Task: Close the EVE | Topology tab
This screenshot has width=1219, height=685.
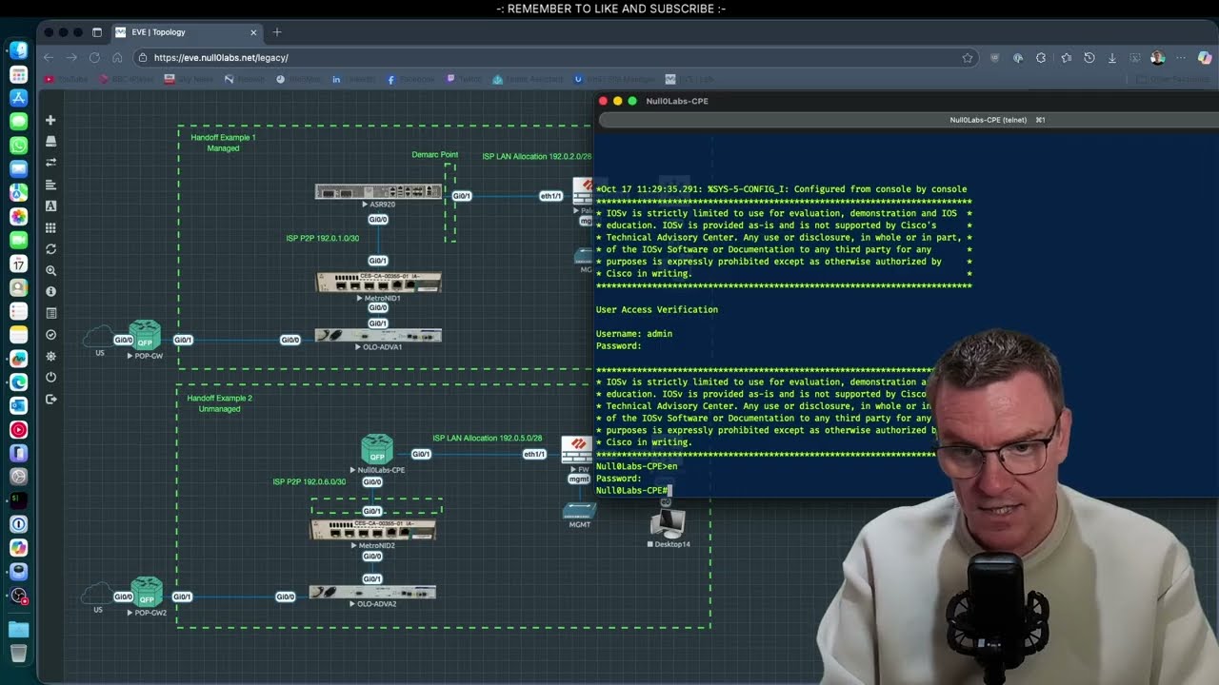Action: [253, 32]
